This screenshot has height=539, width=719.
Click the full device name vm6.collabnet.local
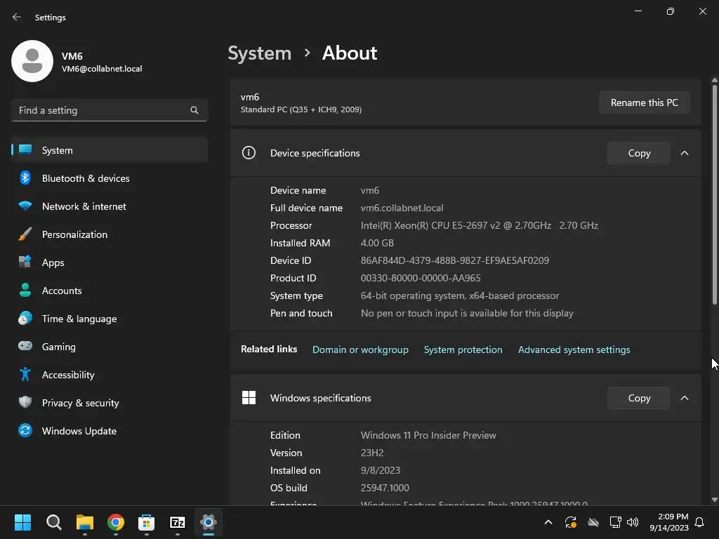[x=402, y=208]
